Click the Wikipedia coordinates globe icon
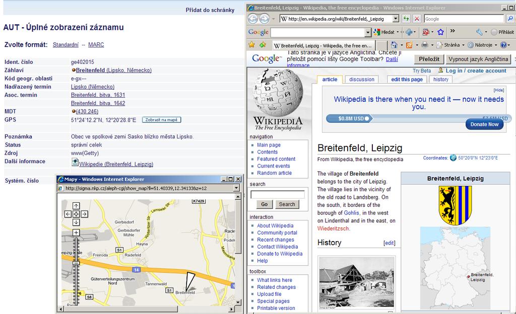 pos(453,158)
